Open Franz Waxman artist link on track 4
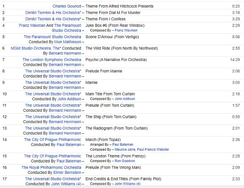Image resolution: width=244 pixels, height=188 pixels. coord(32,25)
